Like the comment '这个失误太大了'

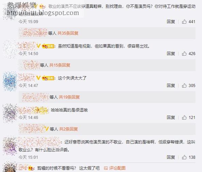pyautogui.click(x=184, y=85)
